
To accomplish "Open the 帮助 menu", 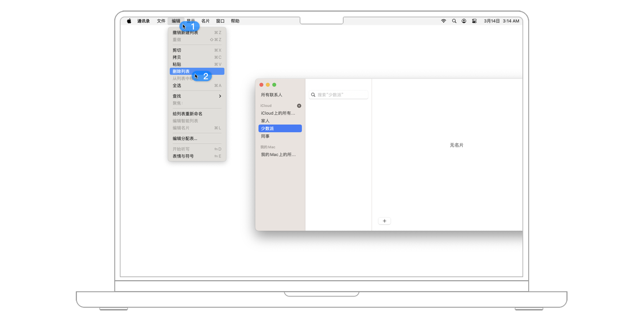I will pos(235,21).
